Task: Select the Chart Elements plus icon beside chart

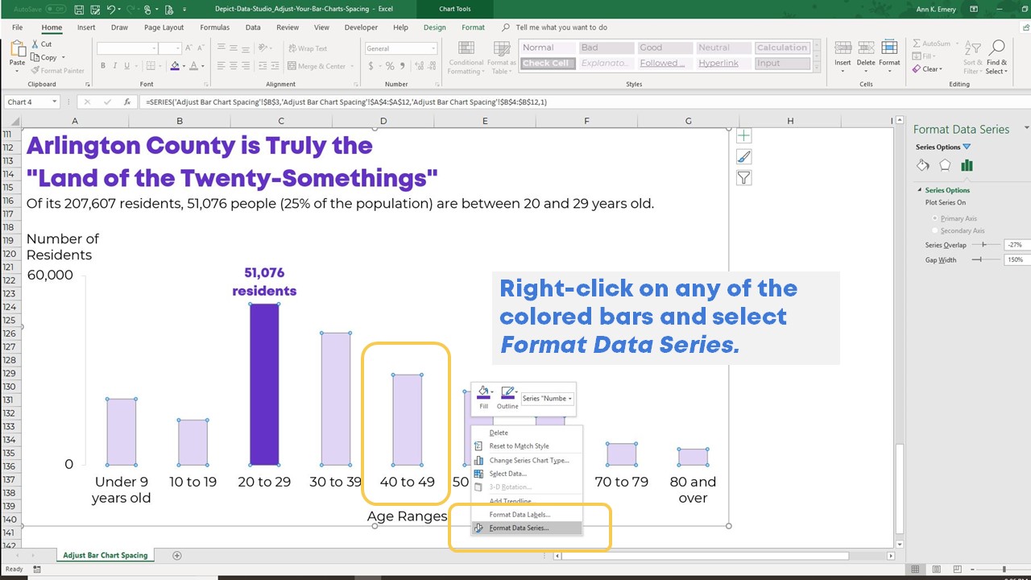Action: pos(743,135)
